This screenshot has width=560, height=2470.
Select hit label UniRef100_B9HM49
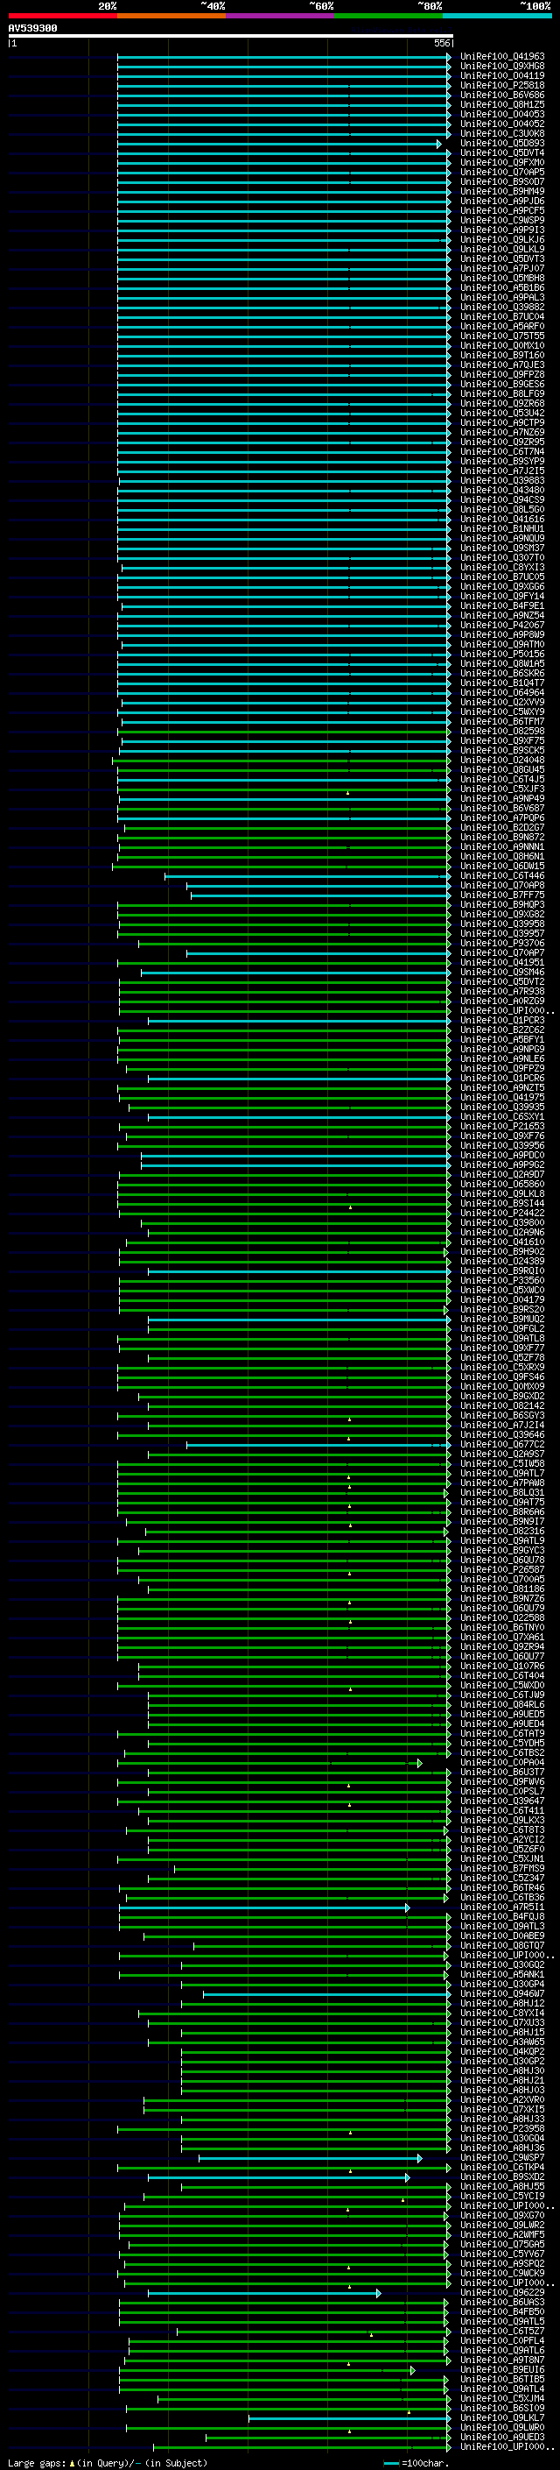click(502, 191)
